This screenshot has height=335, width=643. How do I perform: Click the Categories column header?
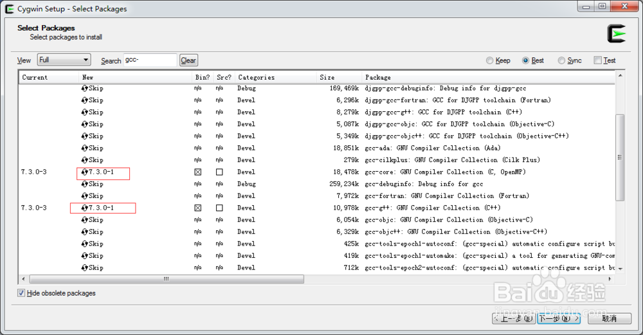[276, 77]
